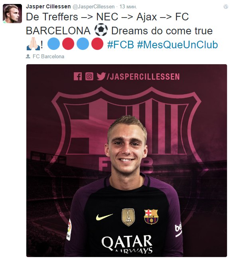Open the tweet timestamp '13 мин.'
231x259 pixels.
coord(128,7)
